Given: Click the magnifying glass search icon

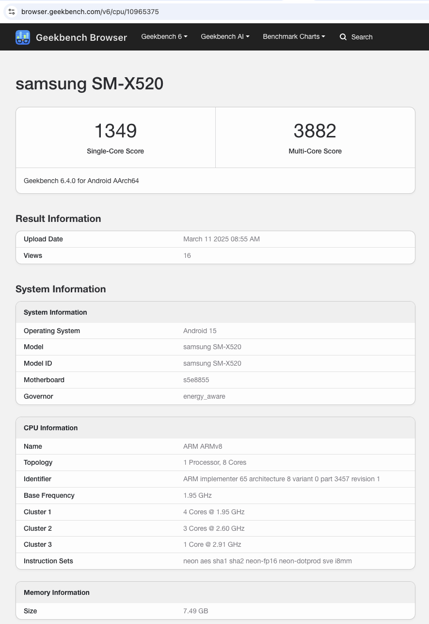Looking at the screenshot, I should (x=343, y=37).
